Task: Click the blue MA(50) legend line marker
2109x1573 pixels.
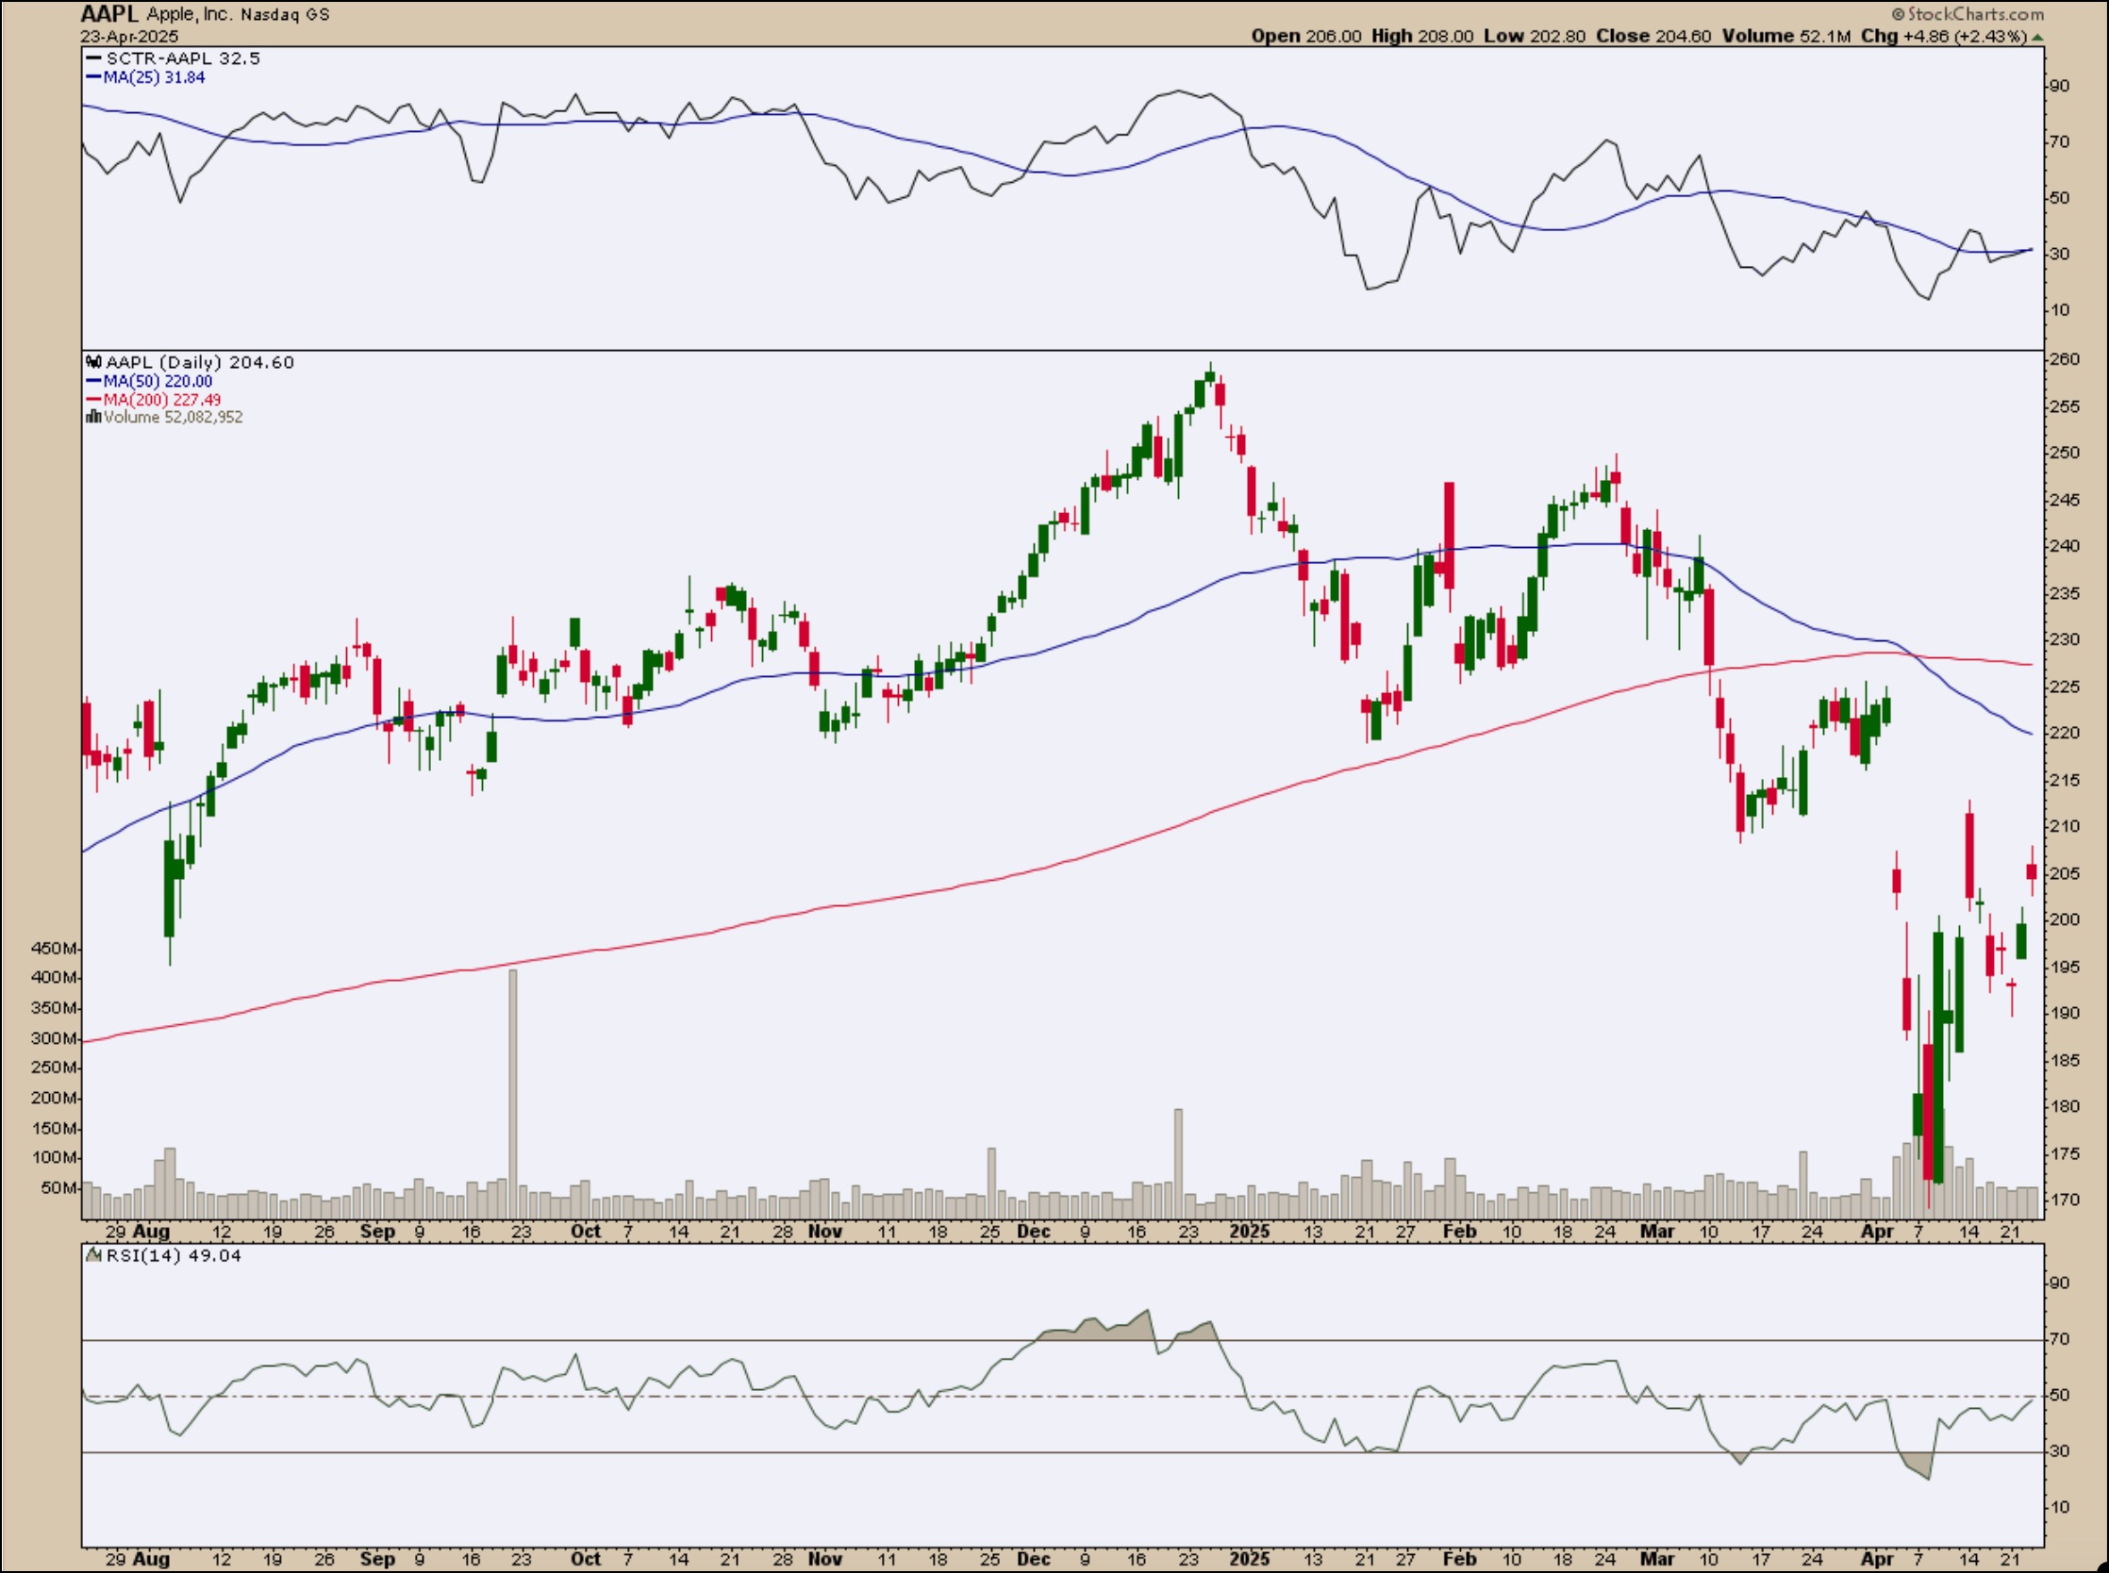Action: [94, 381]
